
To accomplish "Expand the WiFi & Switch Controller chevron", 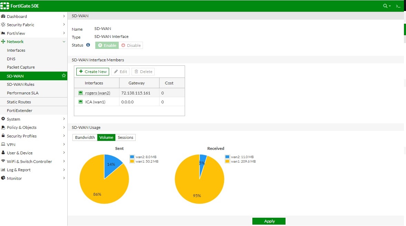I will (64, 161).
